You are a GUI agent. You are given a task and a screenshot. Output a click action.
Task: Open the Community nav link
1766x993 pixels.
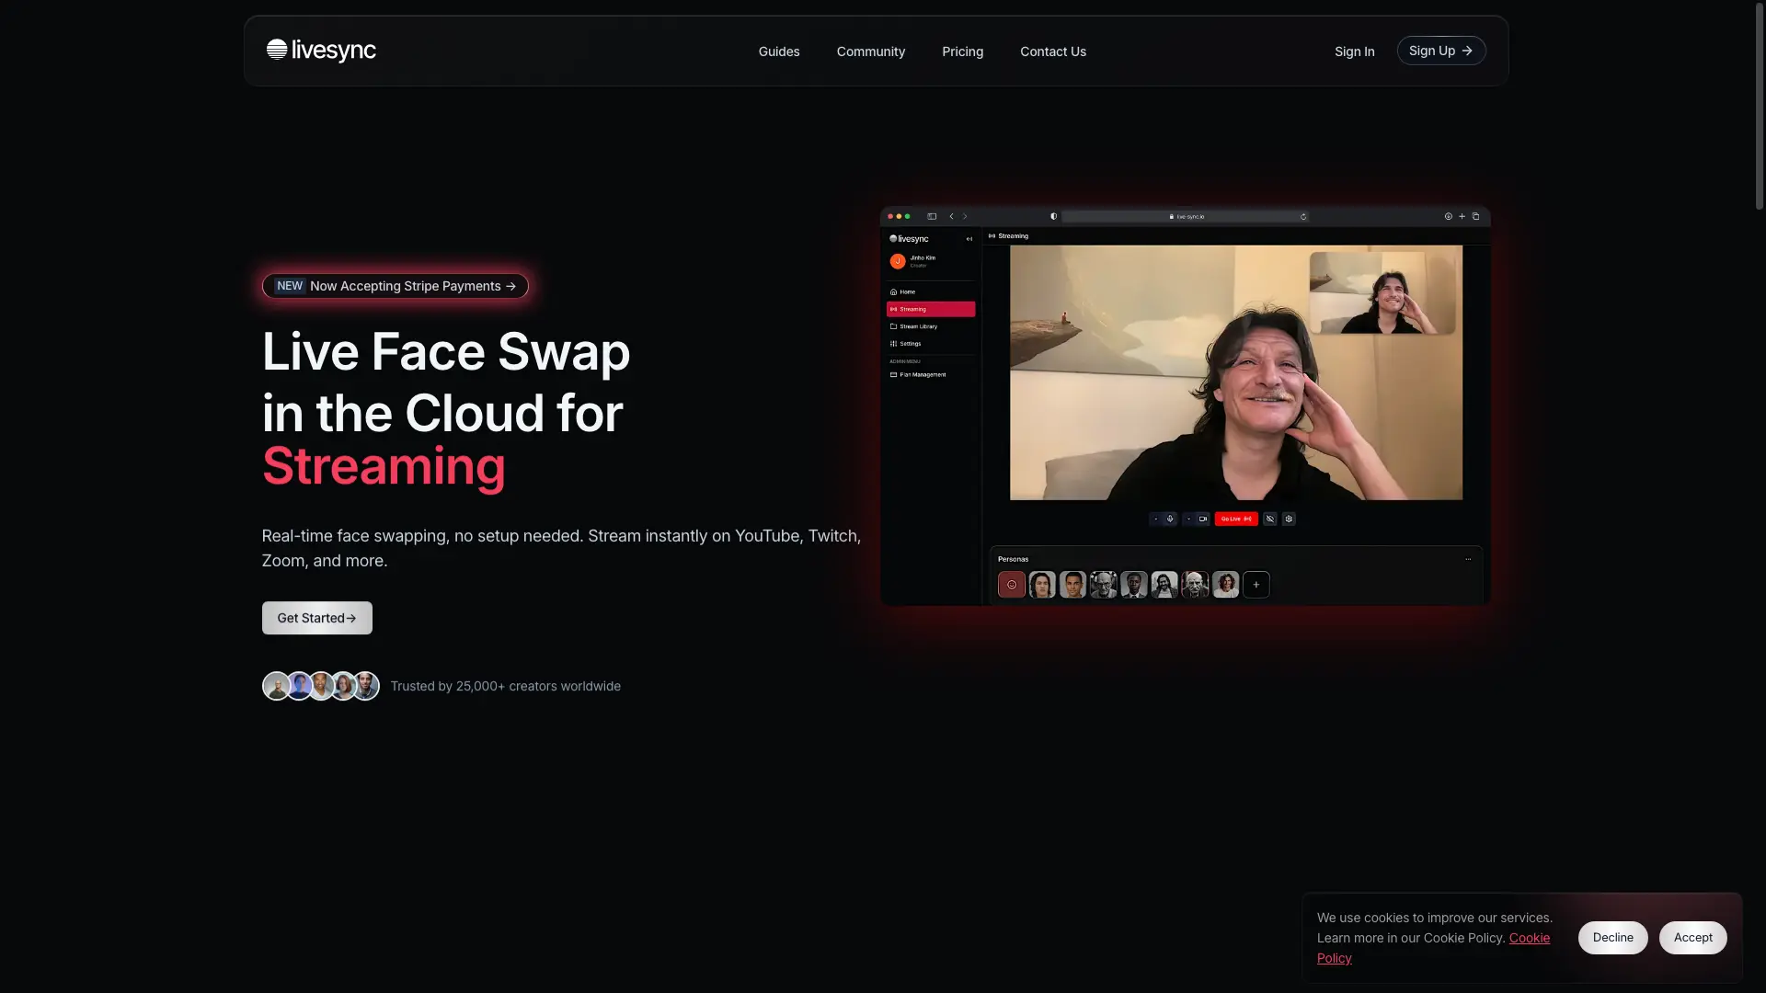871,51
